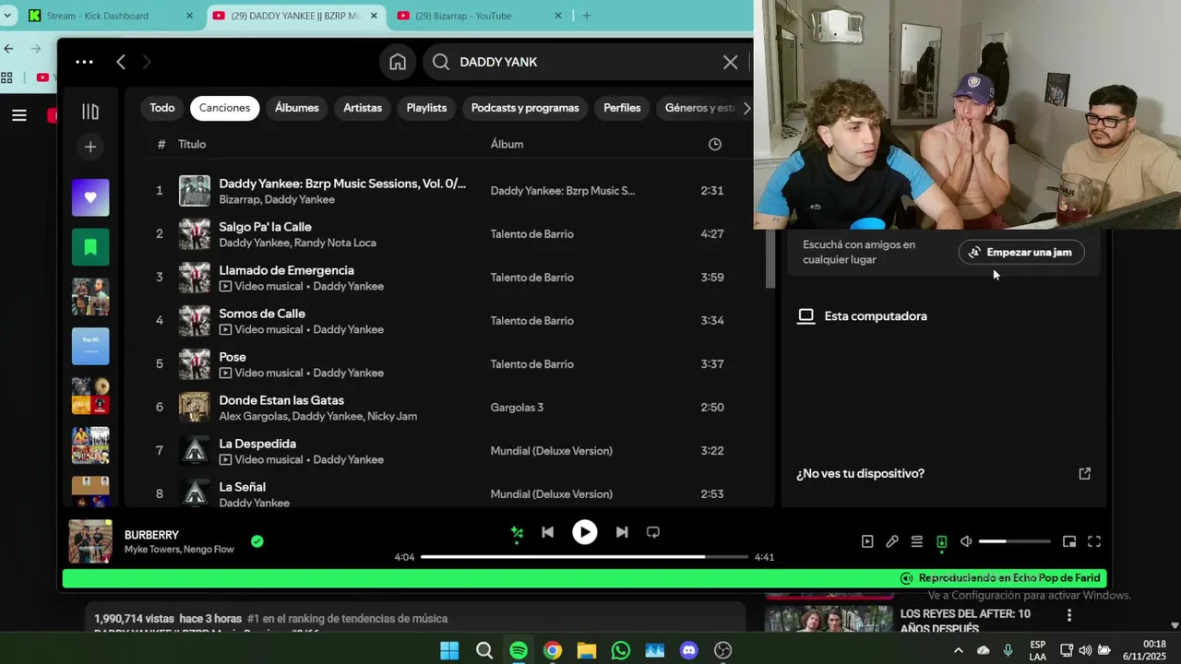Screen dimensions: 1181x664
Task: Toggle the Connect to a device icon
Action: [x=942, y=542]
